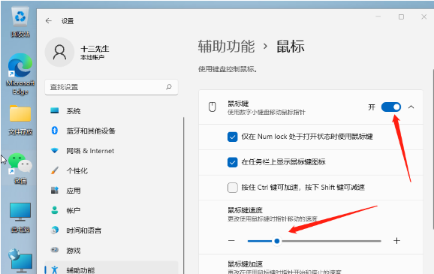Click the time and language globe icon
This screenshot has width=434, height=274.
(55, 230)
